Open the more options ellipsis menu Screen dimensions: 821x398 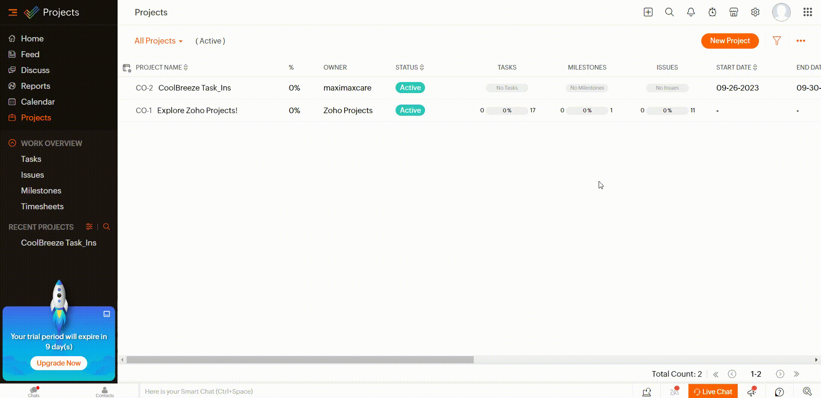click(x=800, y=41)
